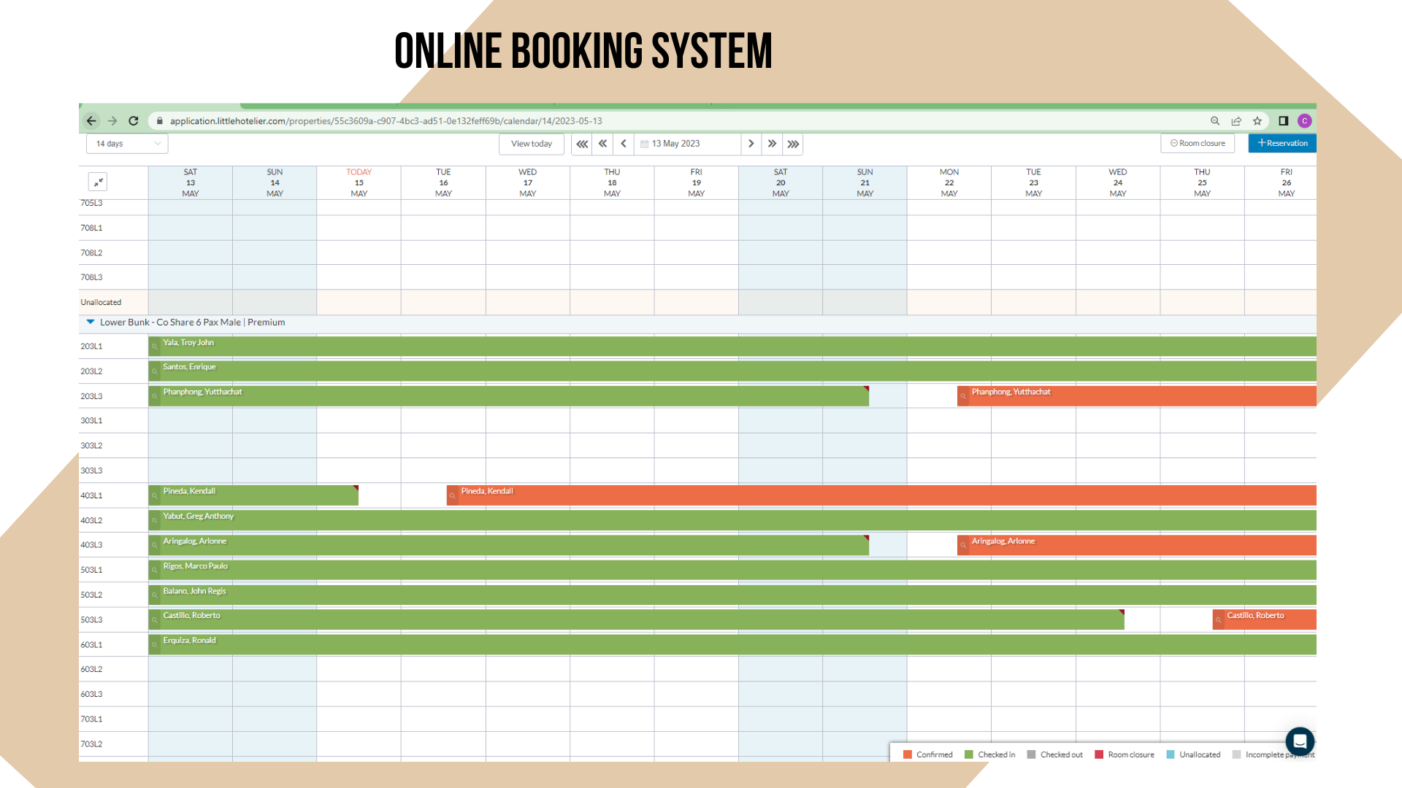
Task: Skip forward with double-right chevron
Action: coord(772,144)
